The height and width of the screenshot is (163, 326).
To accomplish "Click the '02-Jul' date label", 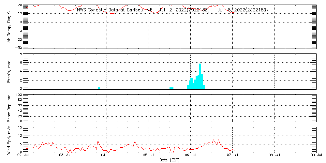I will [x=23, y=155].
